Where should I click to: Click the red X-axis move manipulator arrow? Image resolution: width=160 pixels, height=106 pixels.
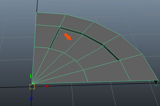tap(48, 86)
